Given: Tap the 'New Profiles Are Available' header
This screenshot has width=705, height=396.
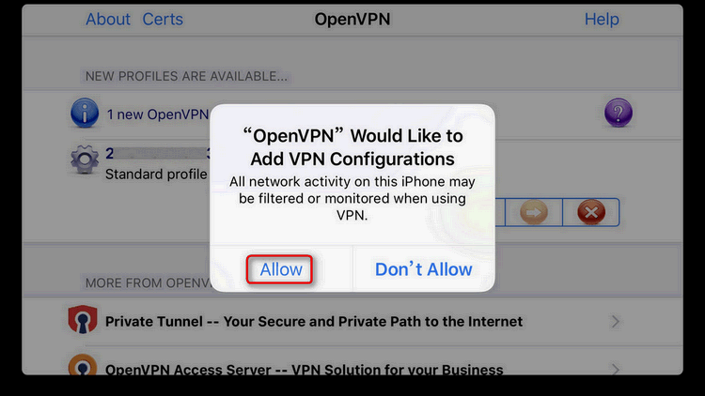Looking at the screenshot, I should (186, 76).
